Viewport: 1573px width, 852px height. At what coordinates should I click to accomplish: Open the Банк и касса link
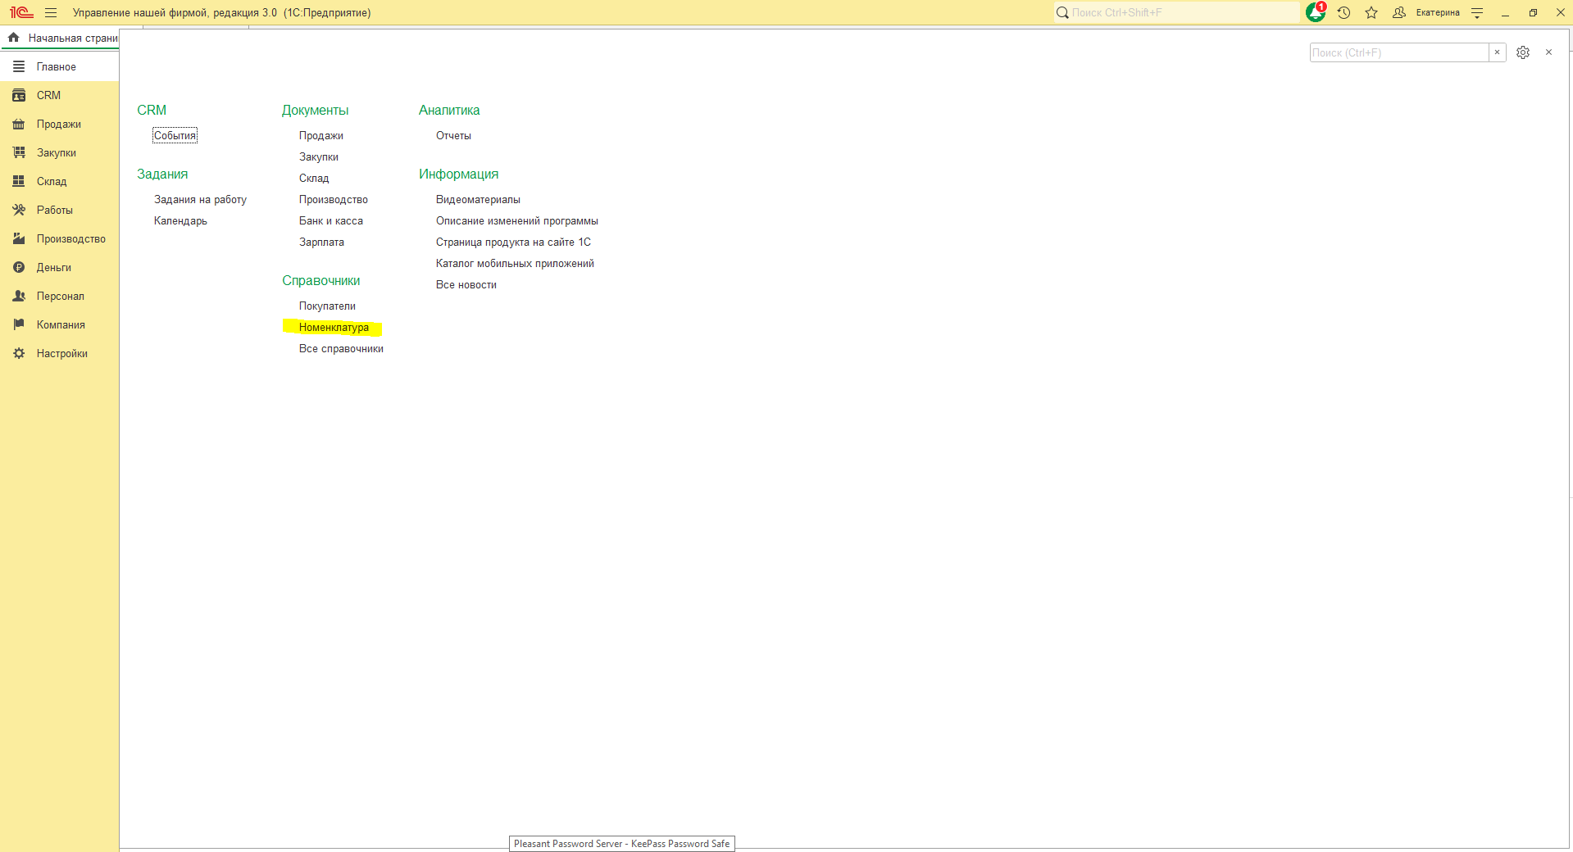click(x=330, y=221)
